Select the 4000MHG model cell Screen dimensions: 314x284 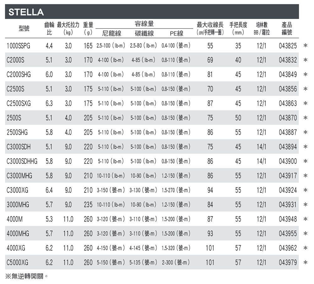coord(19,233)
